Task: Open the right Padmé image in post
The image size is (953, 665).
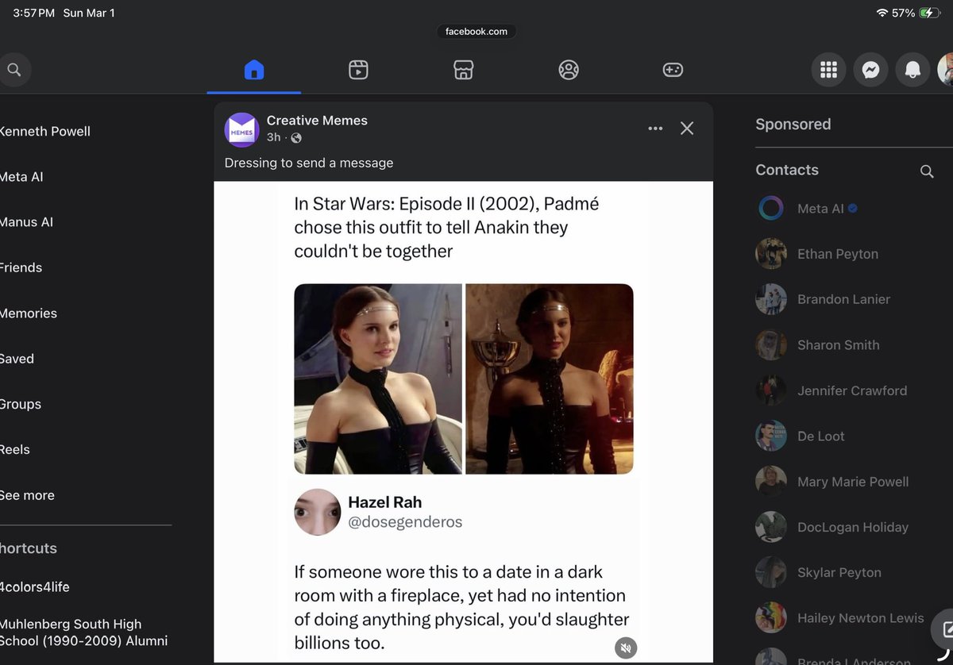Action: [x=550, y=379]
